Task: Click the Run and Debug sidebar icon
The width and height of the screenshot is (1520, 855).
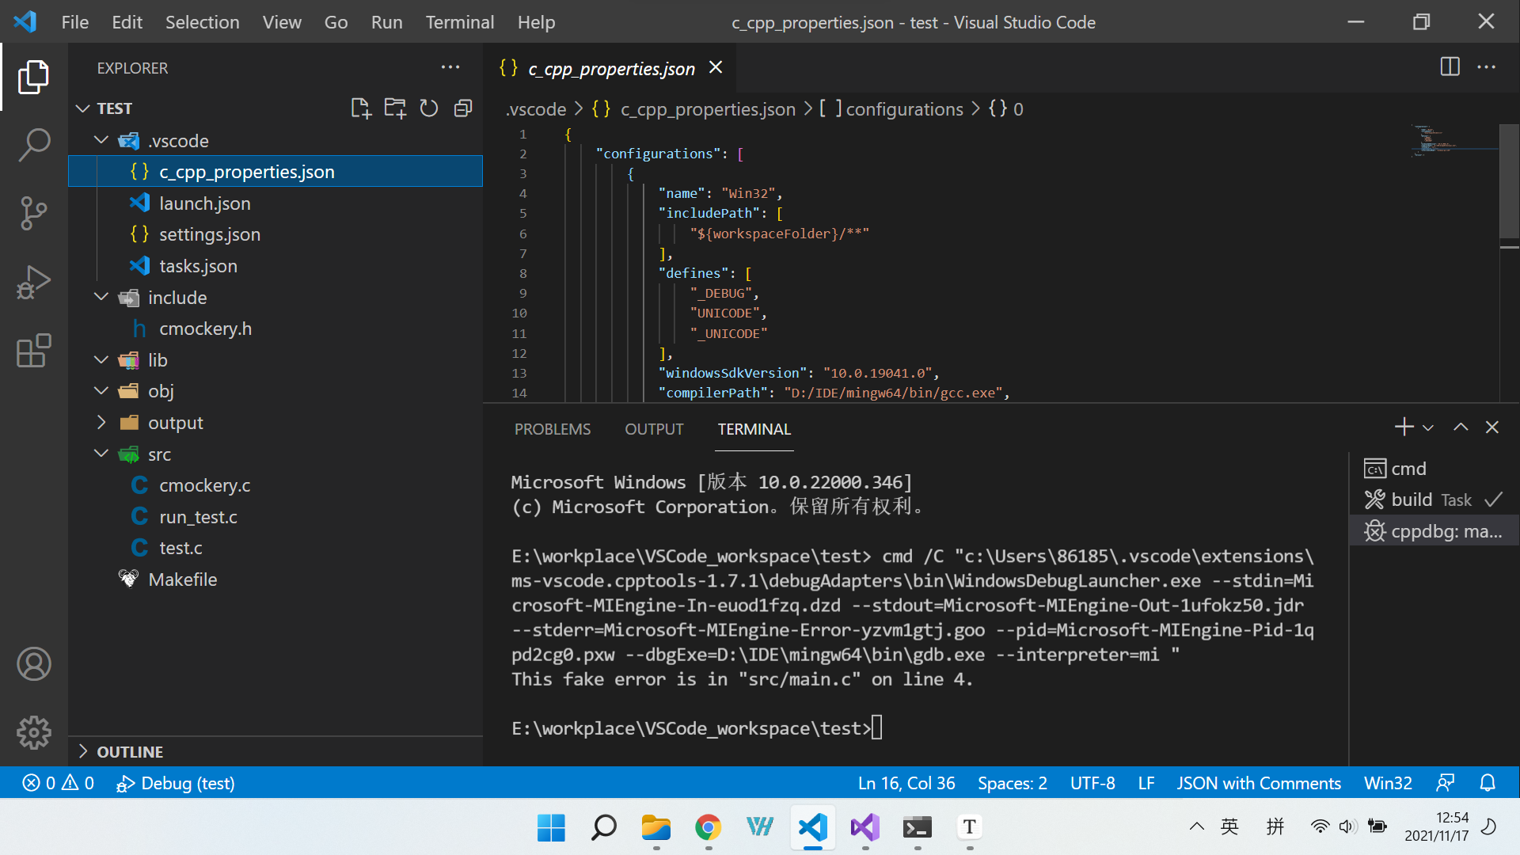Action: coord(33,283)
